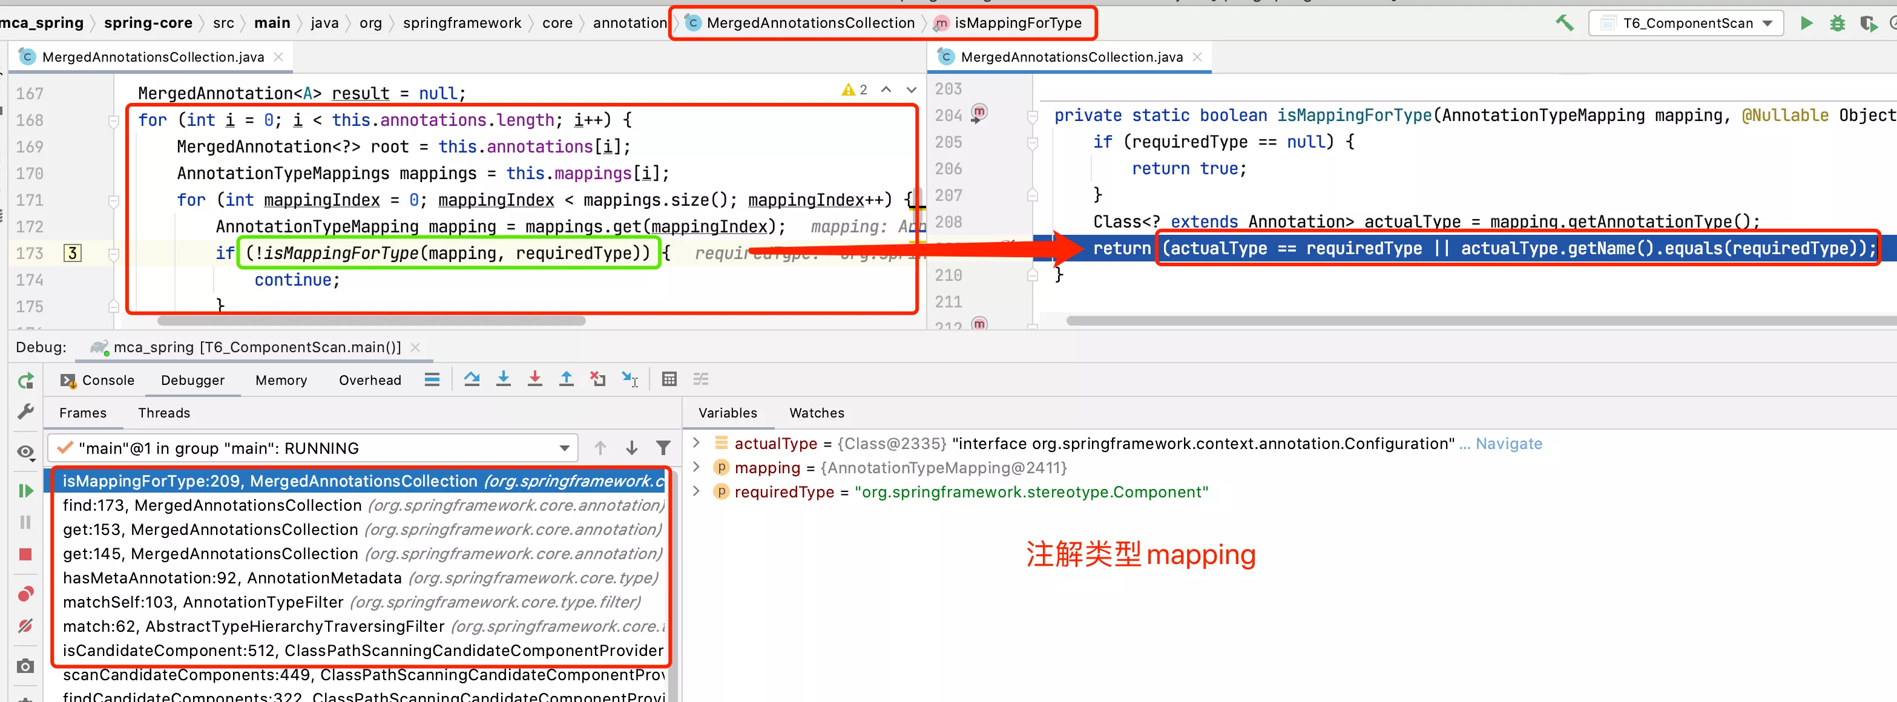Select frame hasMetaAnnotation:92 AnnotationMetadata
This screenshot has width=1897, height=702.
pyautogui.click(x=361, y=577)
